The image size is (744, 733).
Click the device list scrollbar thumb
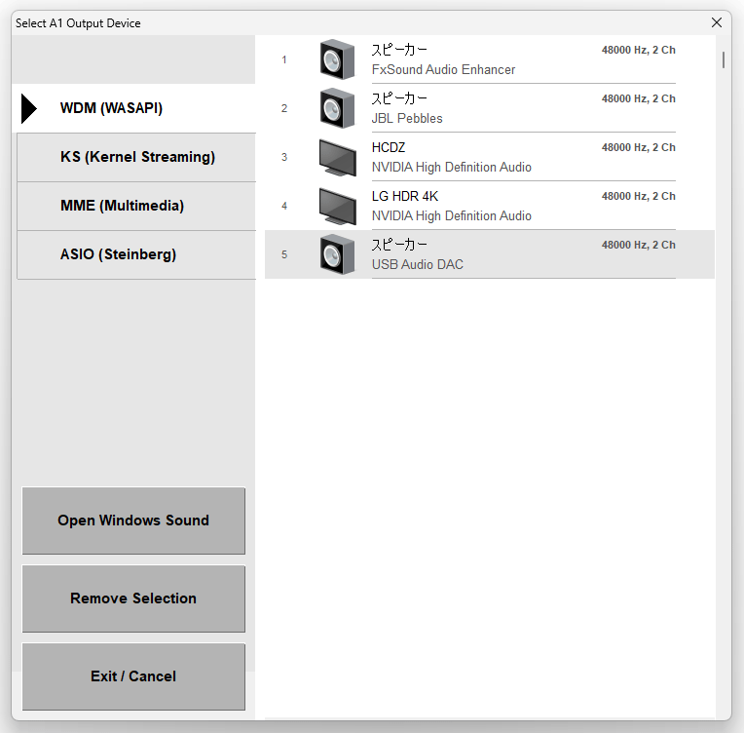point(724,59)
